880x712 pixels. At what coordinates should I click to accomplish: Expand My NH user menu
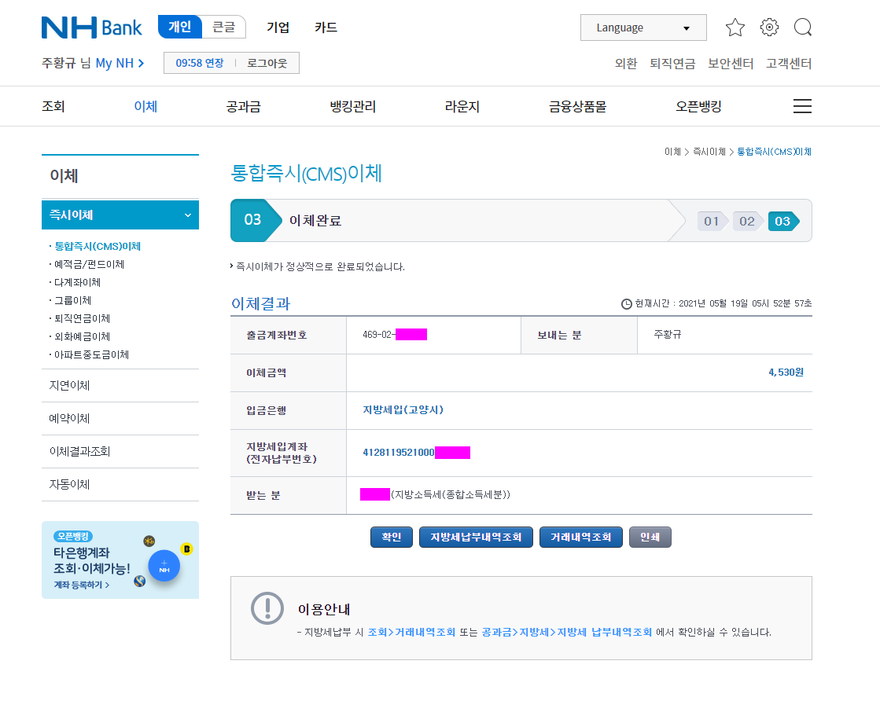point(120,63)
